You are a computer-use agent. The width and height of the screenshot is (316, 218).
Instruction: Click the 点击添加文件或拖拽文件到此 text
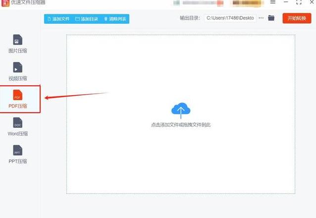tap(181, 125)
